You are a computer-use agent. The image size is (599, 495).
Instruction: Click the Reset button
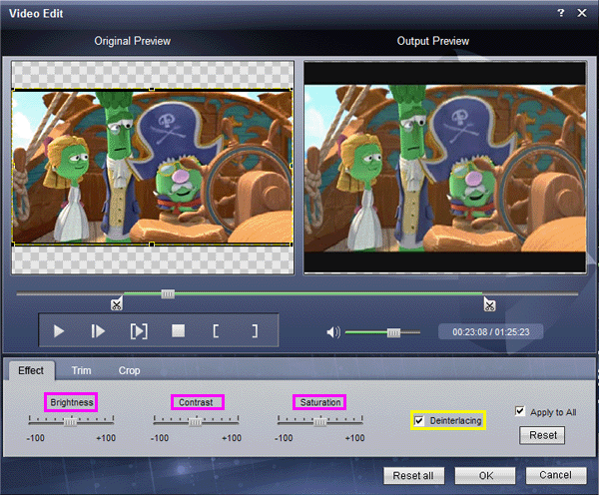pyautogui.click(x=542, y=435)
